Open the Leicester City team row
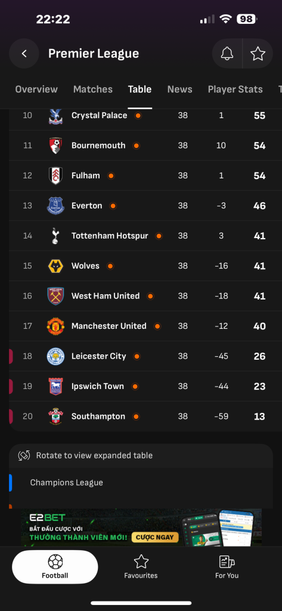This screenshot has width=282, height=611. 141,356
